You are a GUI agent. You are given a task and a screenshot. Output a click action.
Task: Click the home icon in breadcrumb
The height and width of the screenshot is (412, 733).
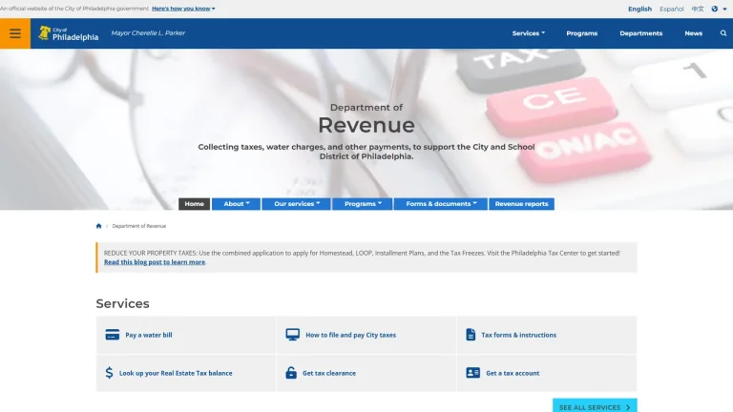coord(98,226)
